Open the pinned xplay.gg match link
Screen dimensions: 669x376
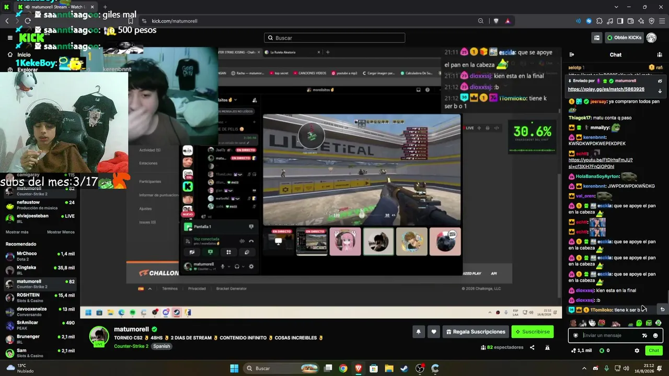click(x=606, y=89)
